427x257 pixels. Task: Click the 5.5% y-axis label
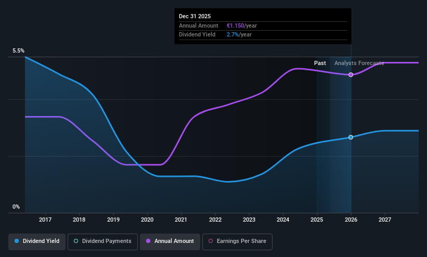tap(19, 50)
